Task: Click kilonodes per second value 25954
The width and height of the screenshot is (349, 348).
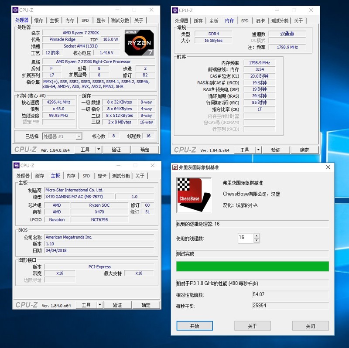Action: [291, 306]
